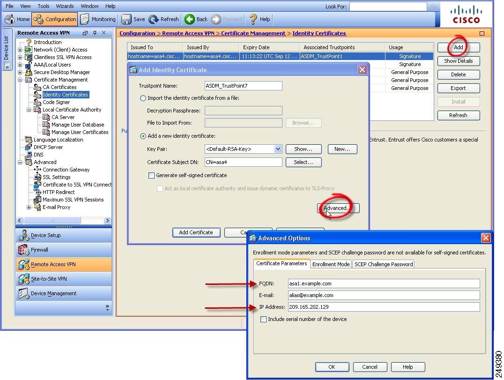The image size is (504, 380).
Task: Check Include serial number of the device
Action: pyautogui.click(x=263, y=319)
